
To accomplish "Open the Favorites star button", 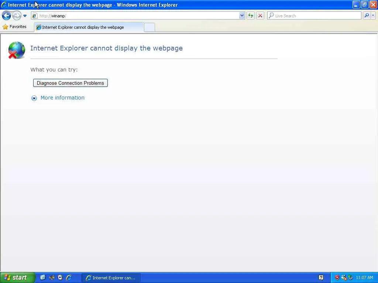I will coord(14,27).
